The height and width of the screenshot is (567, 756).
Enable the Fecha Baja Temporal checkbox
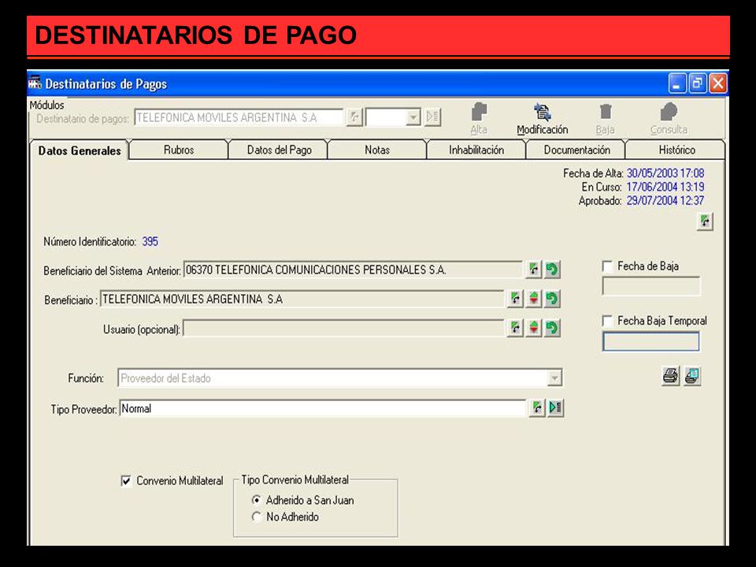[607, 321]
